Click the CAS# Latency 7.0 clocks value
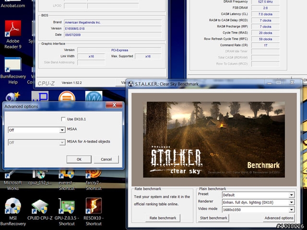Image resolution: width=307 pixels, height=230 pixels. [265, 14]
